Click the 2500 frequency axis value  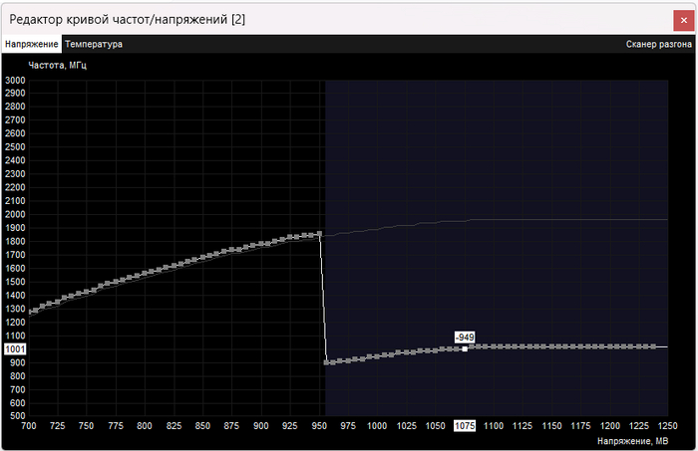(x=15, y=147)
